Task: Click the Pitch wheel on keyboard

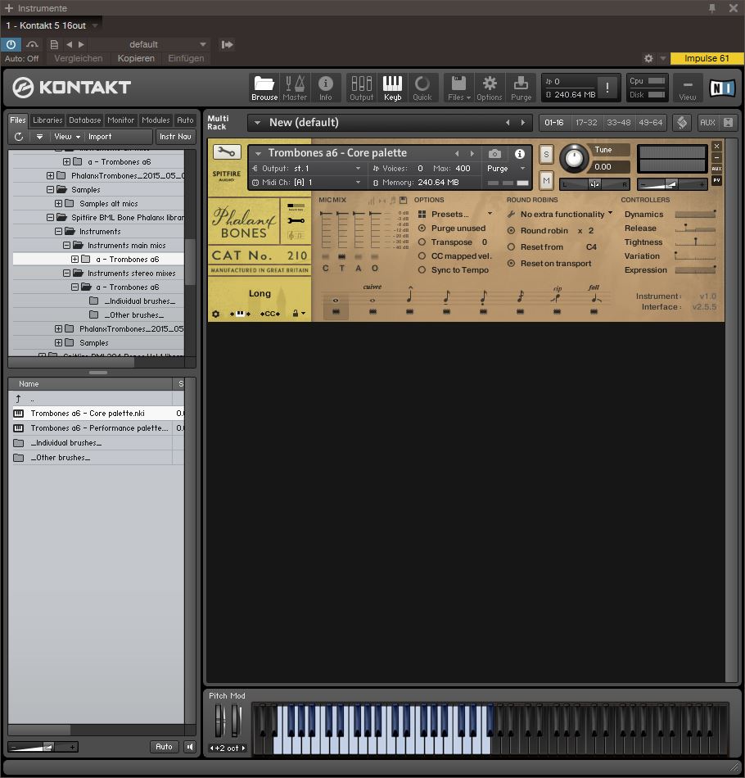Action: coord(219,720)
